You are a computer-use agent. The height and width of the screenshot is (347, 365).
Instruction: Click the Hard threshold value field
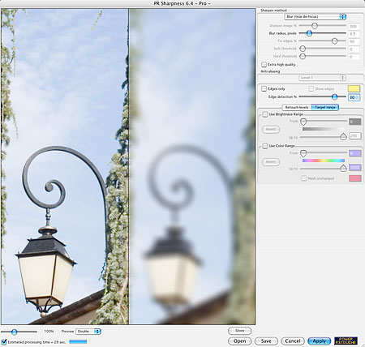point(354,57)
